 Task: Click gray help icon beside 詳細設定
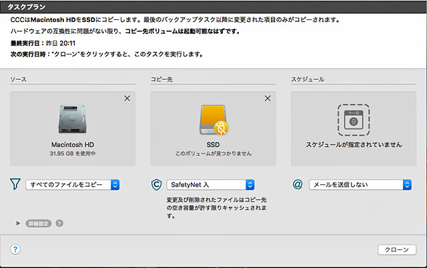pyautogui.click(x=59, y=223)
